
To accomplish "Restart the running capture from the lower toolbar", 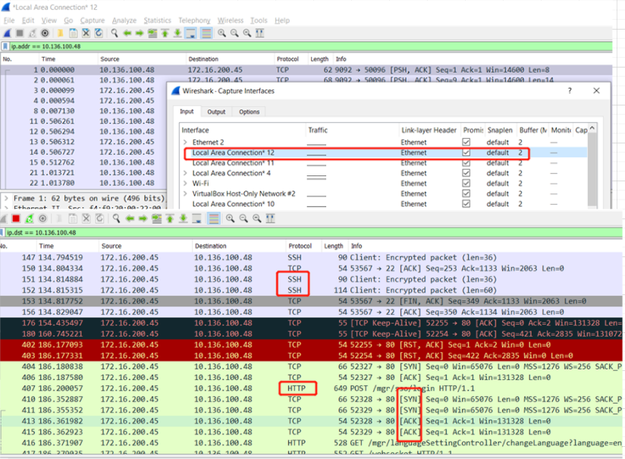I will [x=30, y=218].
